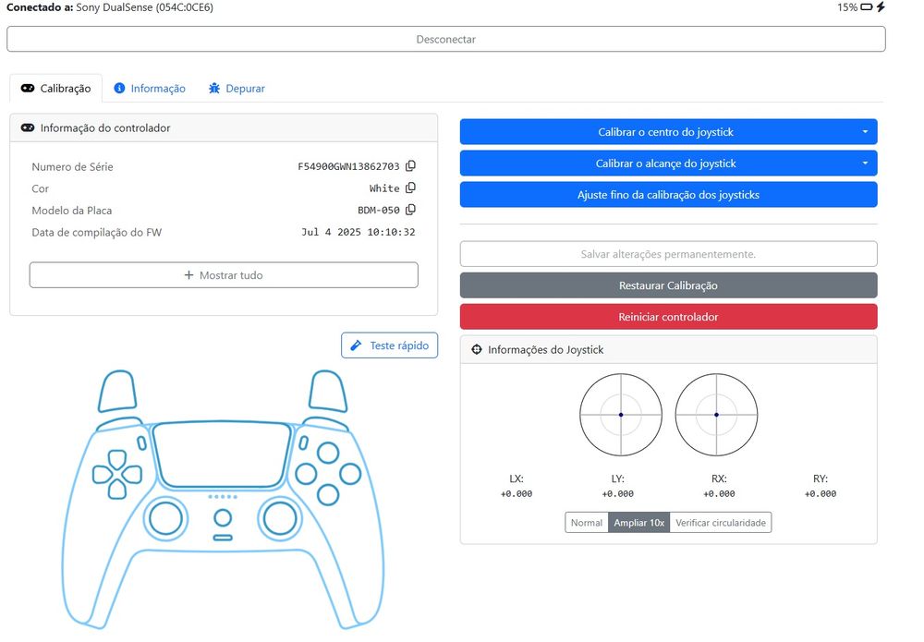Click the touchpad on the controller drawing
This screenshot has width=924, height=642.
[x=222, y=454]
